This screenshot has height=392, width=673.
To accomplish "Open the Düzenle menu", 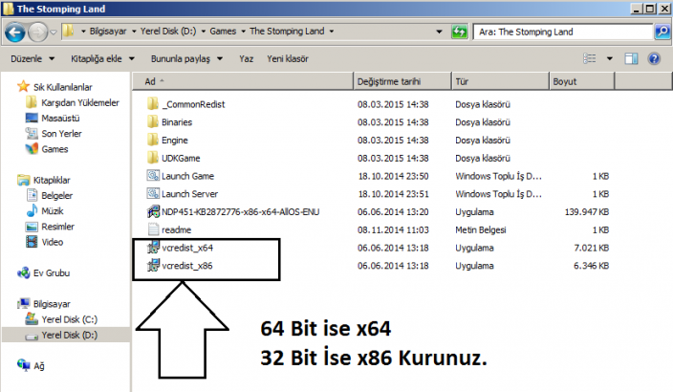I will (x=33, y=59).
